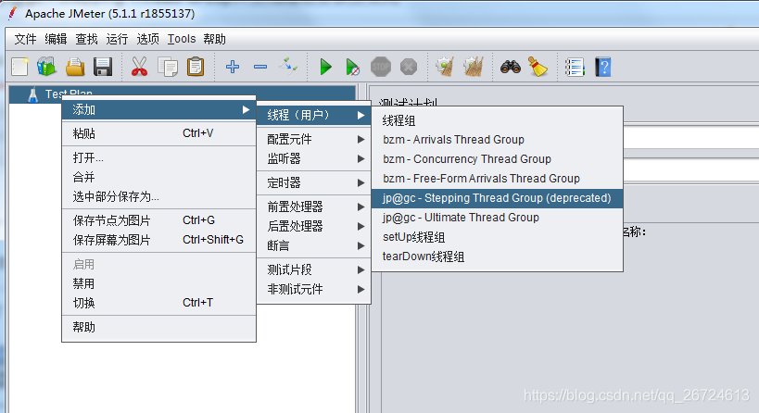Click the Cut scissors icon
This screenshot has height=413, width=759.
tap(139, 67)
